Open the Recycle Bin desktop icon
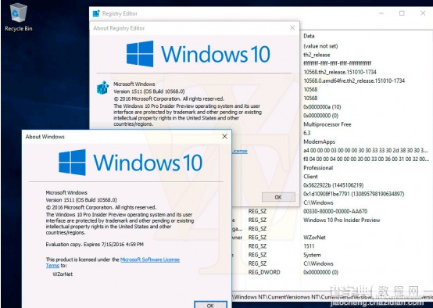Screen dimensions: 433x308 click(18, 17)
